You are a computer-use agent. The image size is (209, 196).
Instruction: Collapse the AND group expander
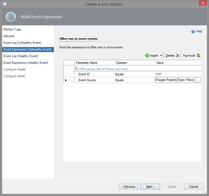click(76, 69)
